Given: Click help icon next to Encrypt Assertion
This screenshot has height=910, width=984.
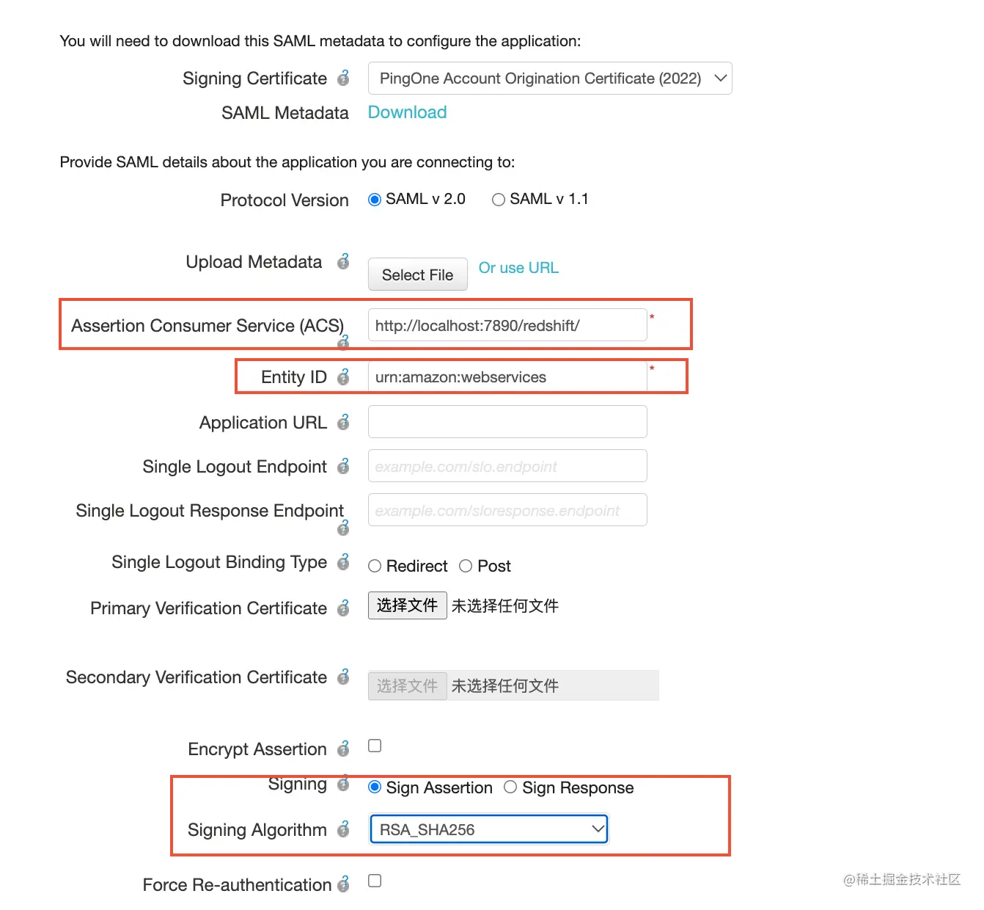Looking at the screenshot, I should (343, 749).
